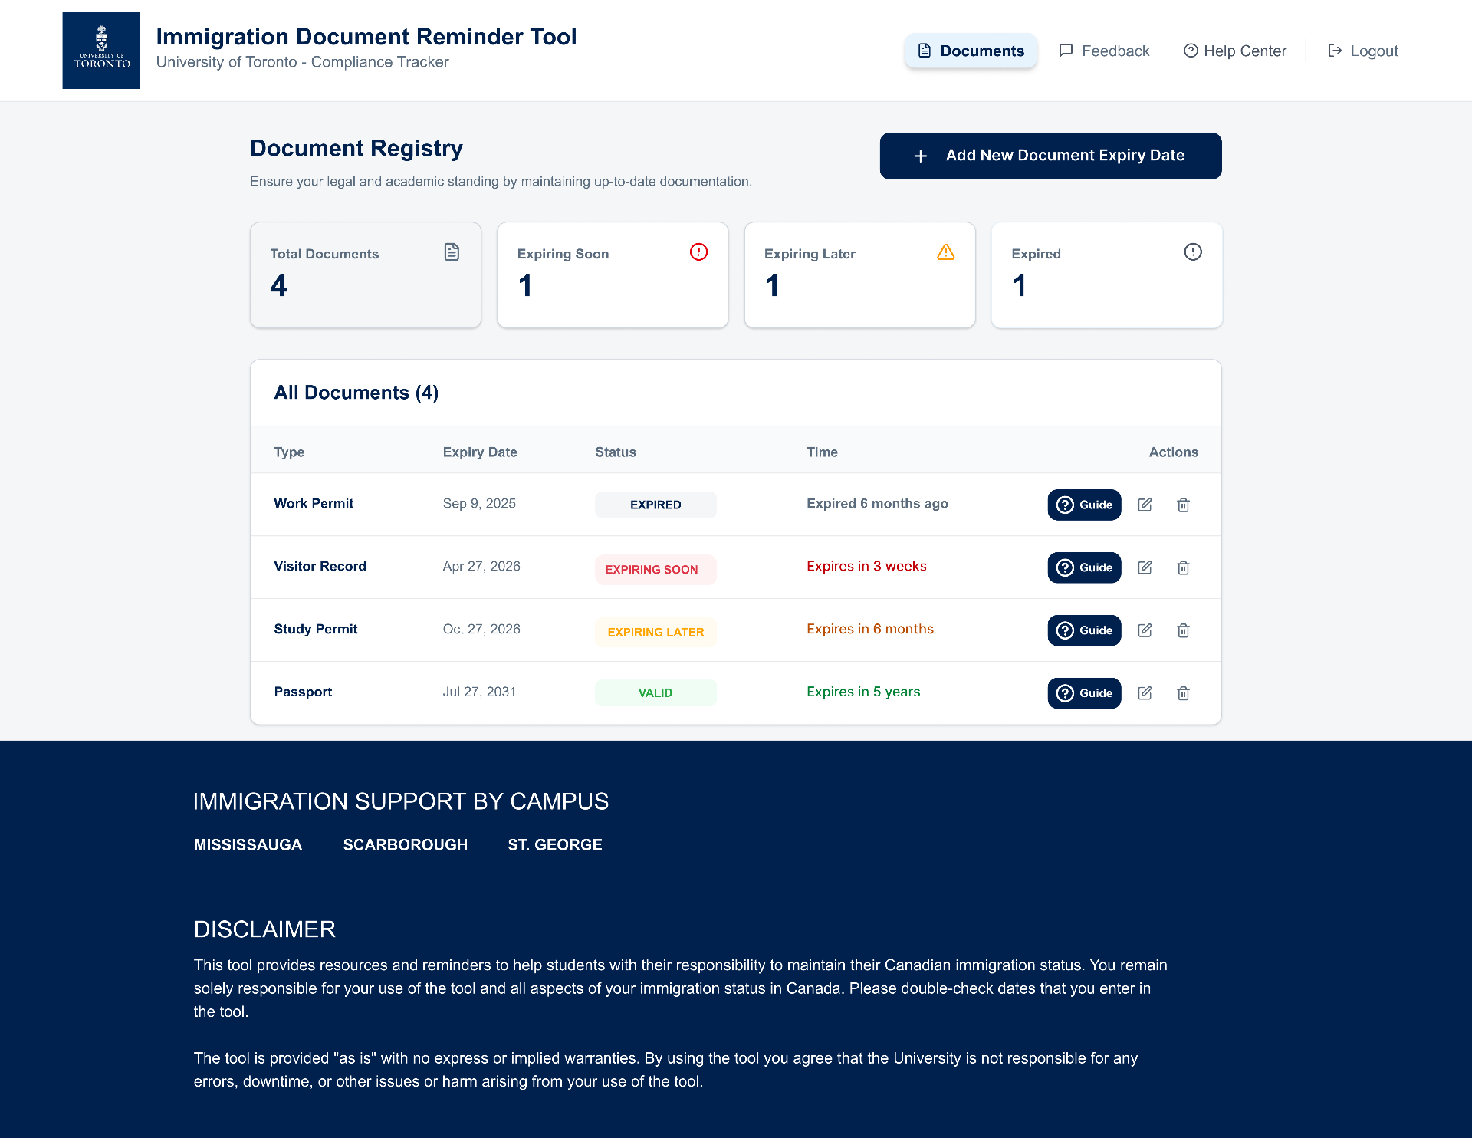Select the Total Documents card

click(366, 275)
